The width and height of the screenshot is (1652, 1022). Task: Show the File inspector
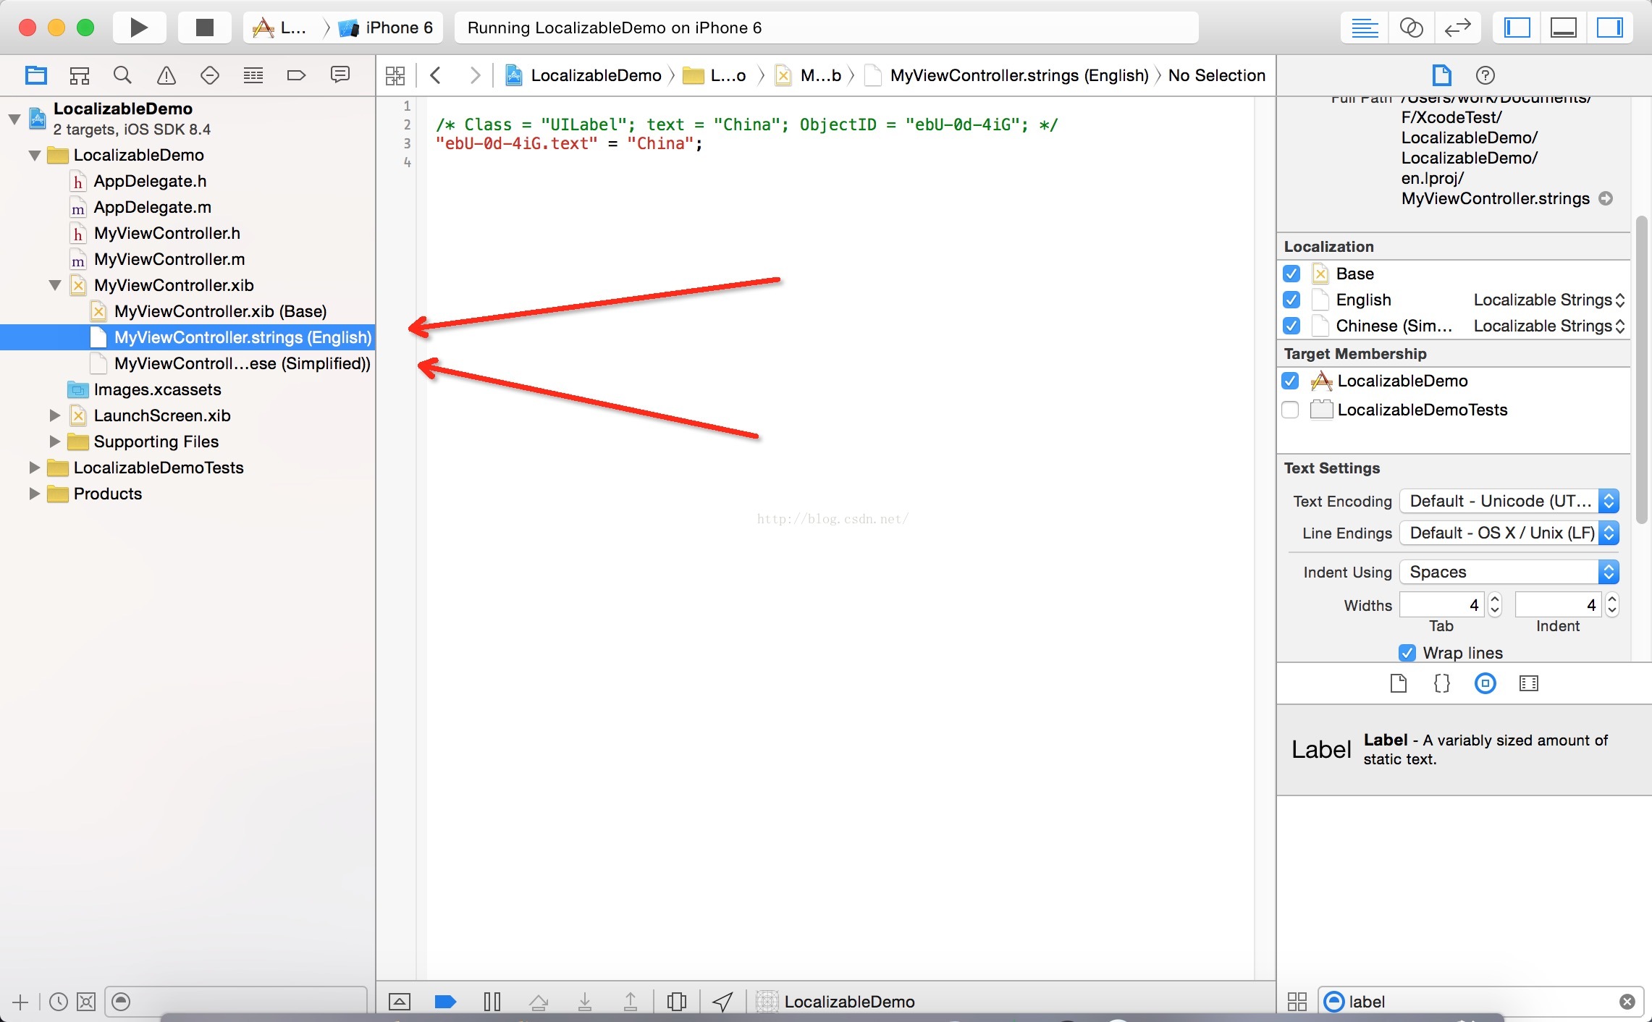(x=1442, y=75)
